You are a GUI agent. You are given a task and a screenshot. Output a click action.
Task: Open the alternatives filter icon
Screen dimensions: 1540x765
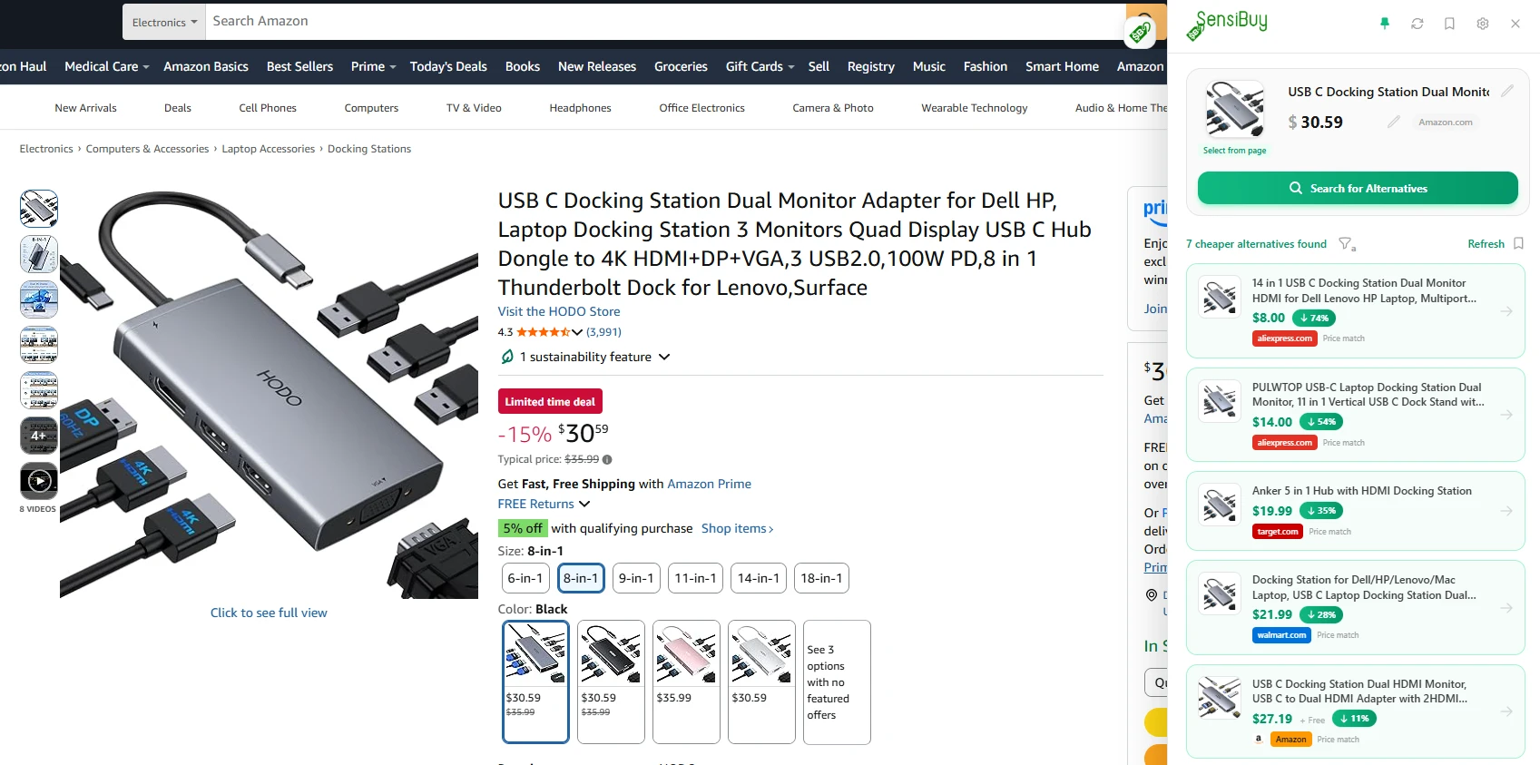tap(1347, 244)
